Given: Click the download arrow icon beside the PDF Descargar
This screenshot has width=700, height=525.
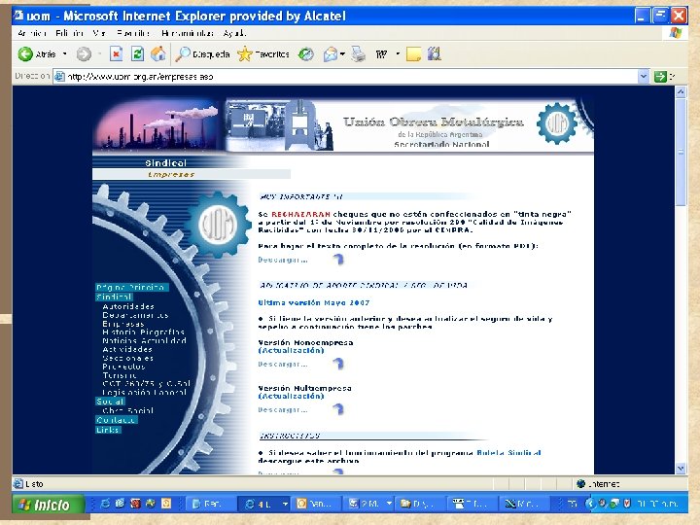Looking at the screenshot, I should [339, 259].
